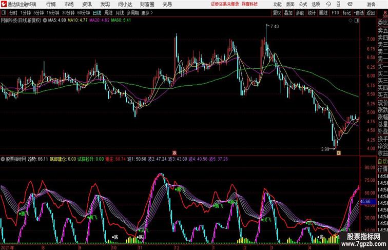Click the 波1: 50.68 indicator value
This screenshot has height=250, width=388.
point(137,159)
